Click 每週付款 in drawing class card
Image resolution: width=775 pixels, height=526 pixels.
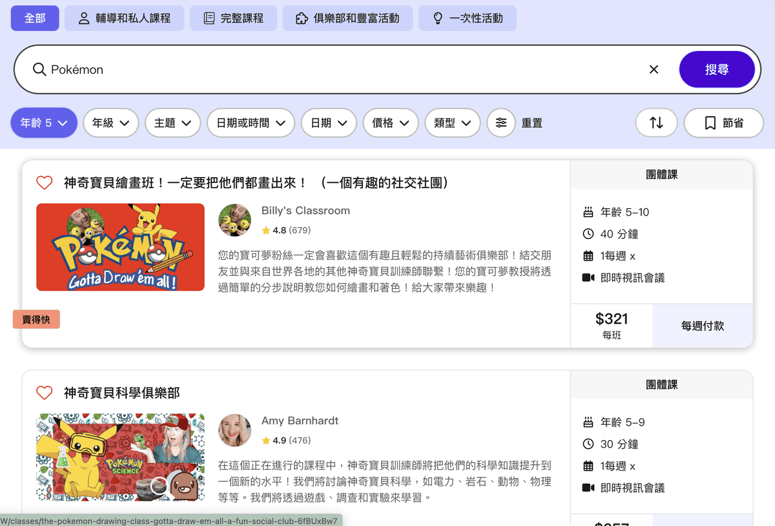tap(703, 326)
